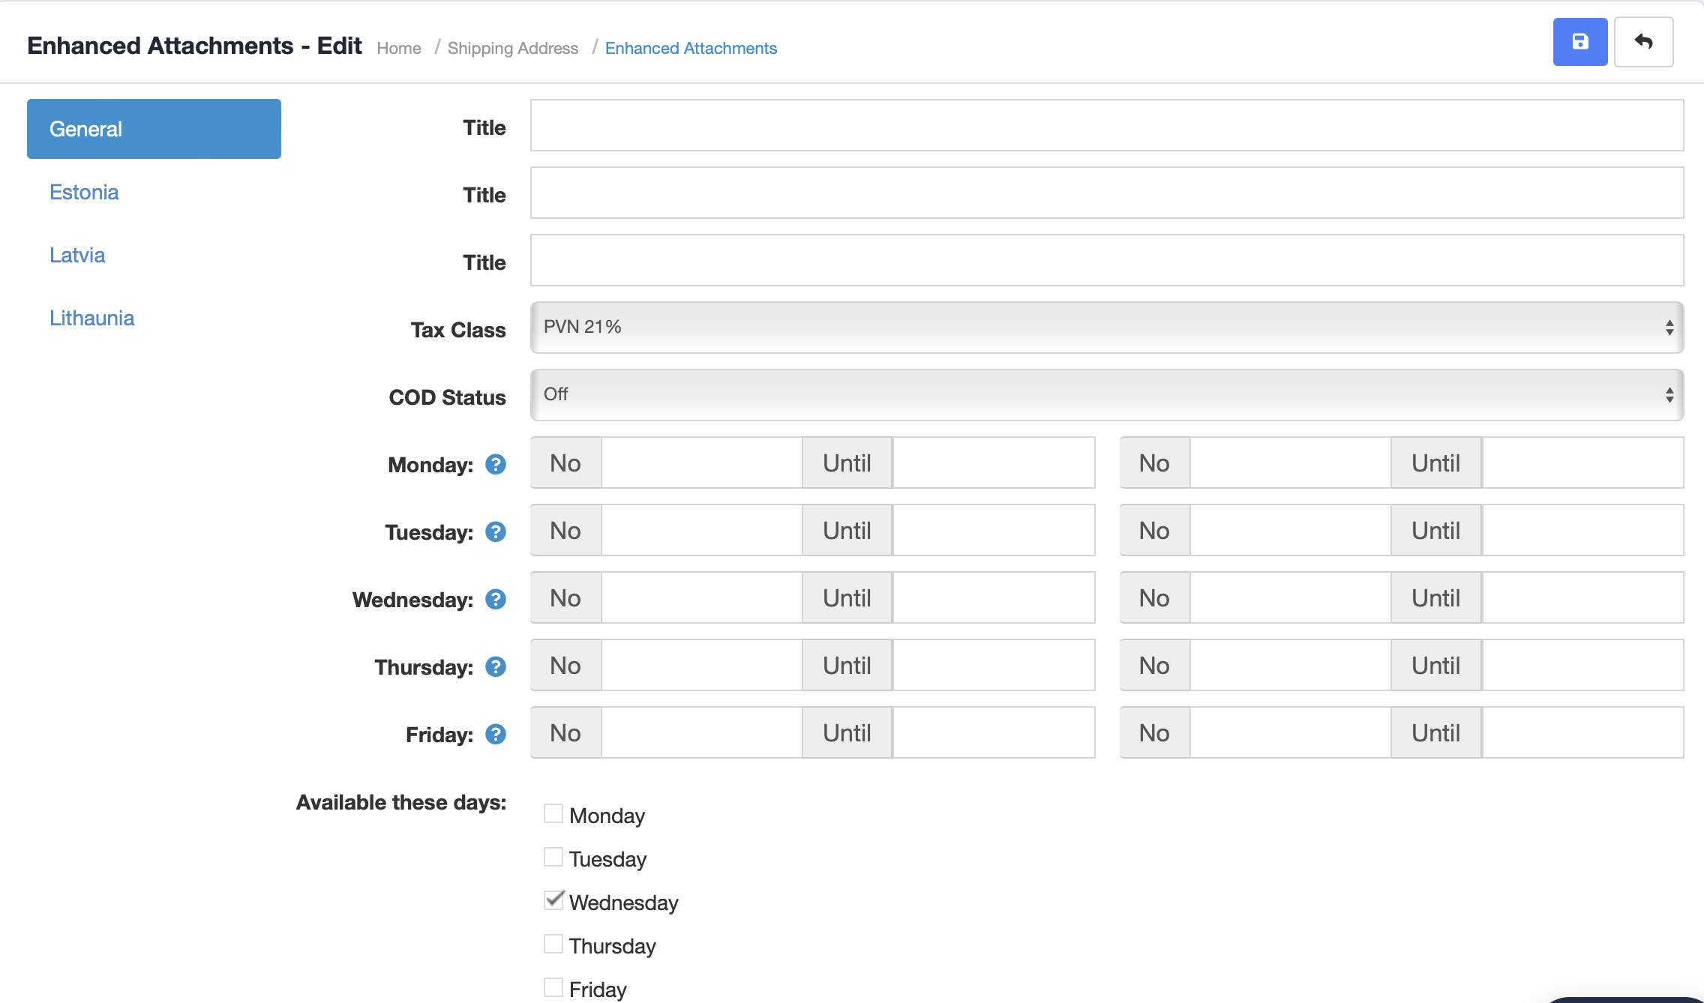This screenshot has width=1704, height=1003.
Task: Open Shipping Address breadcrumb link
Action: [512, 49]
